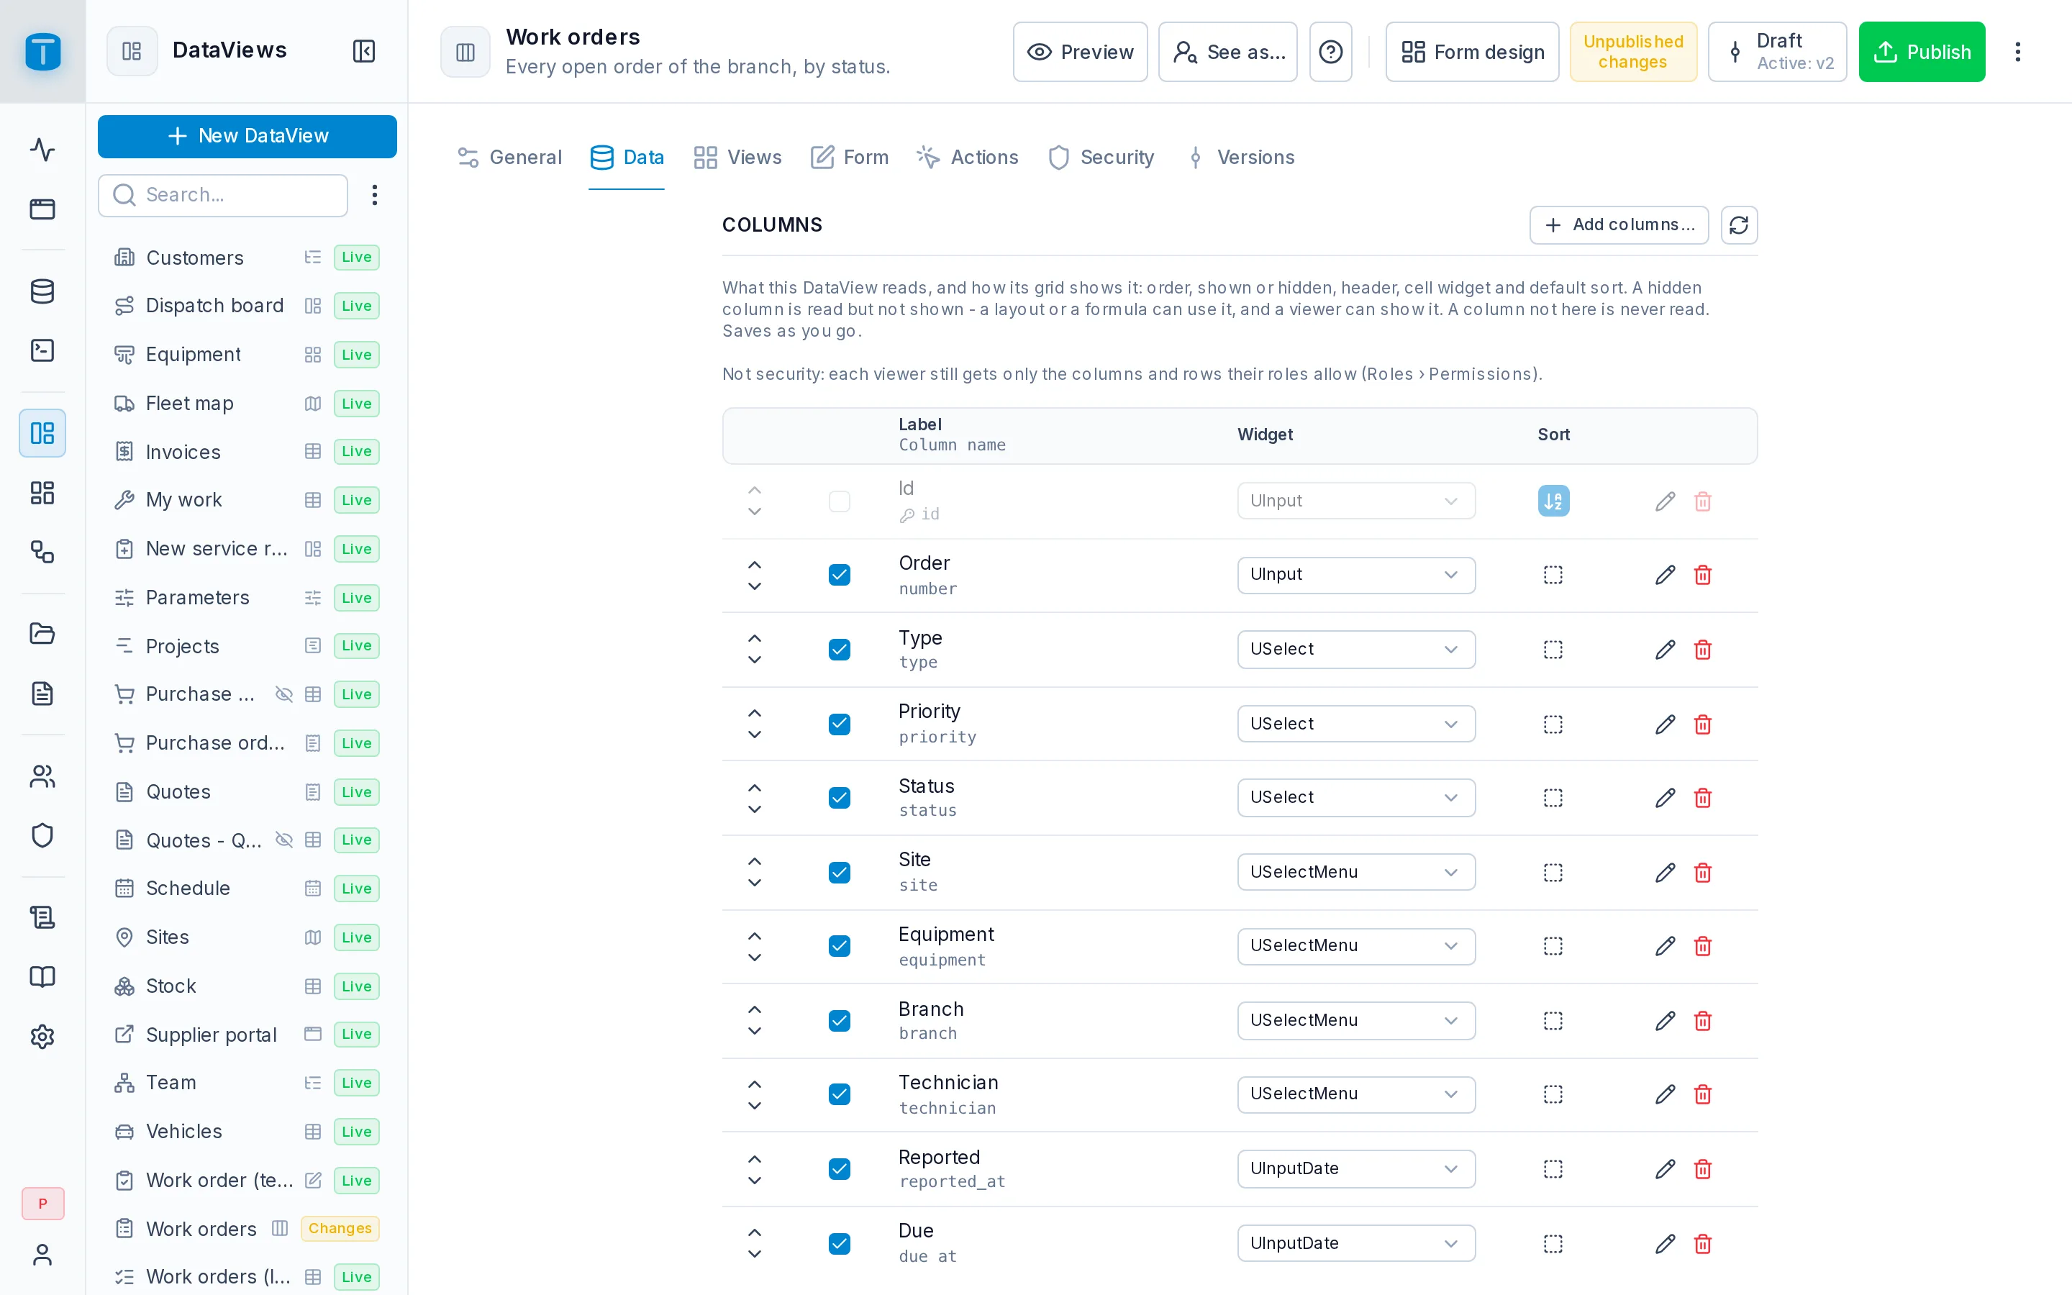Open the Technician widget dropdown
Image resolution: width=2072 pixels, height=1295 pixels.
1355,1094
